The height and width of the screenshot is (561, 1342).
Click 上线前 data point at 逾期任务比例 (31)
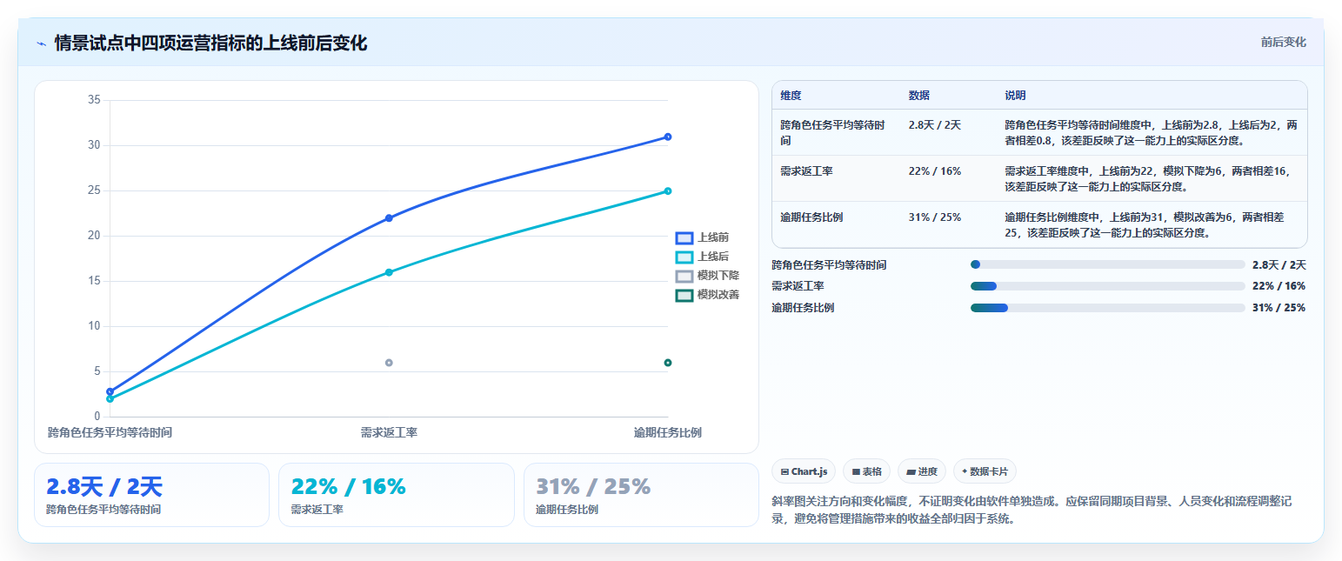(668, 137)
